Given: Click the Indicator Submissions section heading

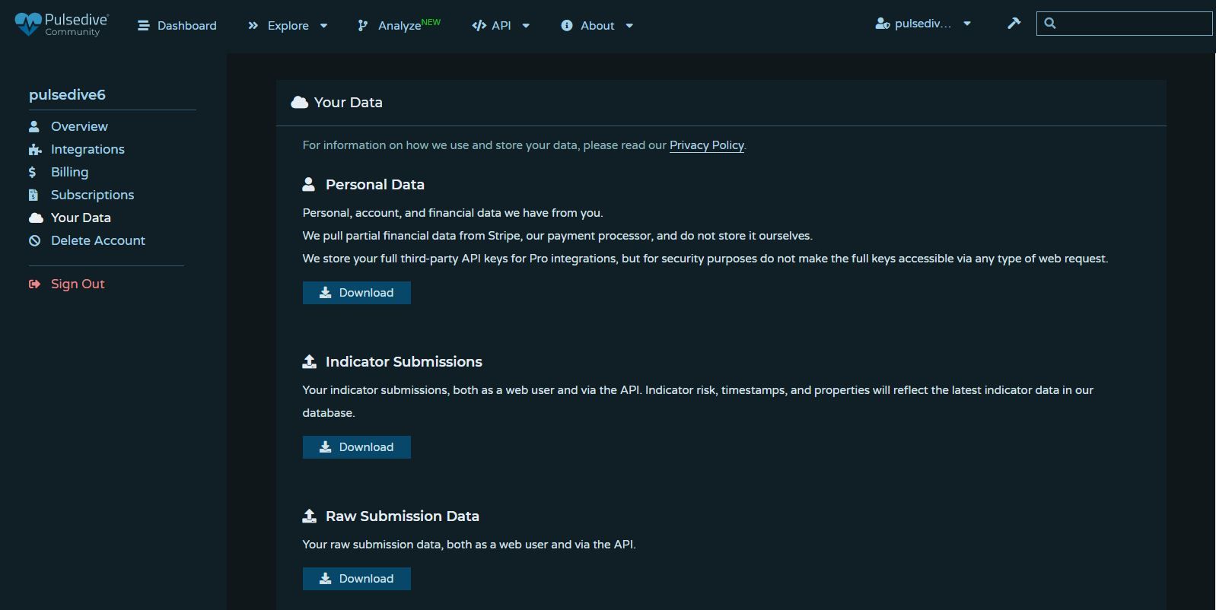Looking at the screenshot, I should click(404, 361).
